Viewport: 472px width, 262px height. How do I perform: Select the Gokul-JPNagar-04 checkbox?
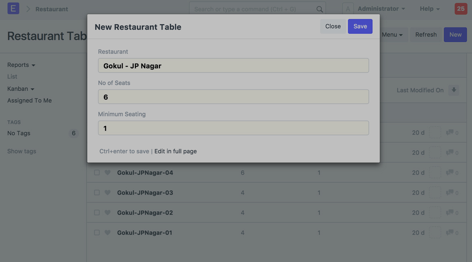97,173
